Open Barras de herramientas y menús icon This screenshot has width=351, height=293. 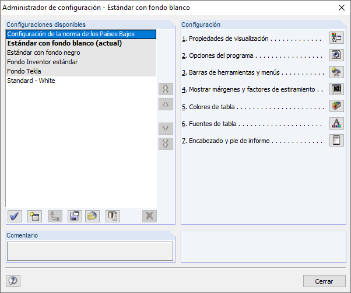336,72
